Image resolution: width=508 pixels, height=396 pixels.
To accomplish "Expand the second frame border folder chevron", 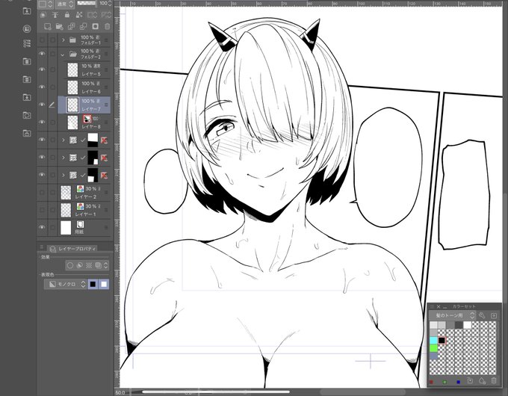I will pos(63,158).
